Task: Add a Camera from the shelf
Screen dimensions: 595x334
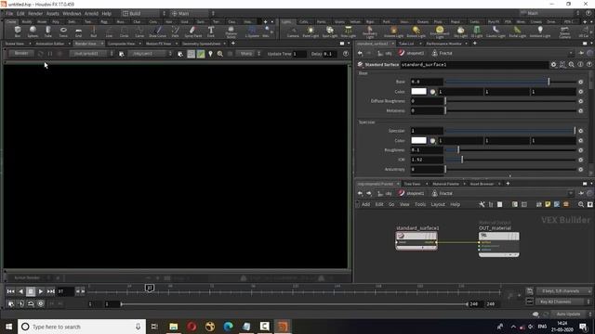Action: (x=293, y=32)
